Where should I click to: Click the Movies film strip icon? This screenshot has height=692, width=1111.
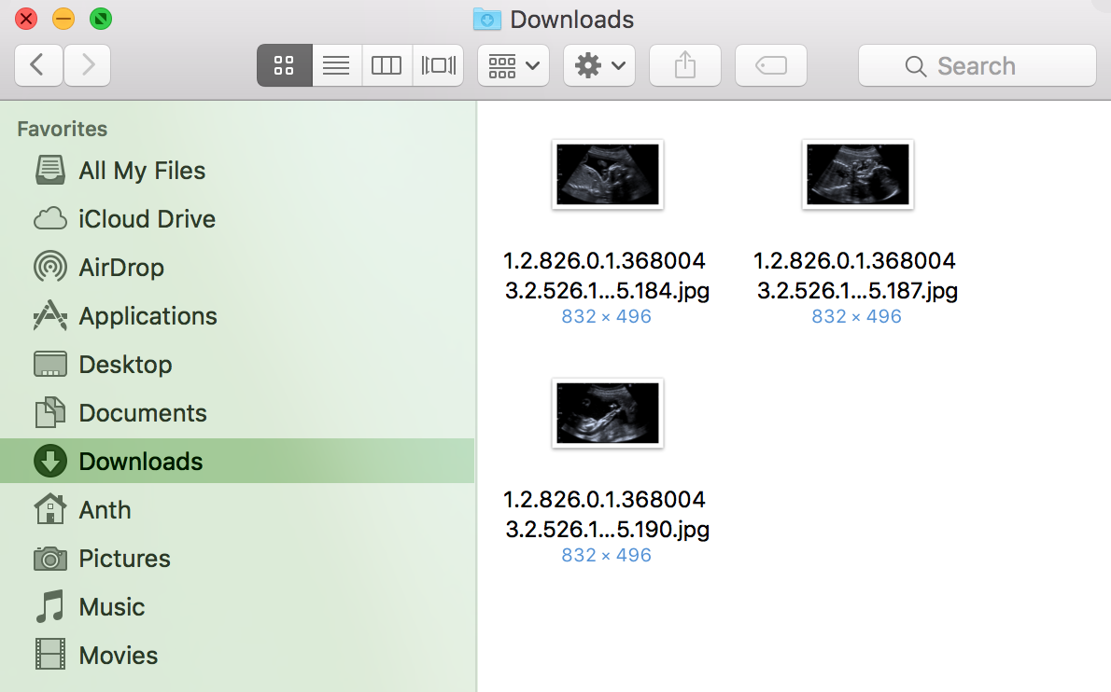(50, 655)
